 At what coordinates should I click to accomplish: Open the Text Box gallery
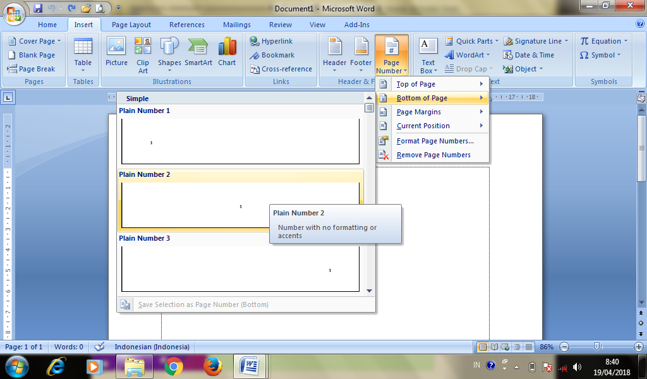click(428, 55)
